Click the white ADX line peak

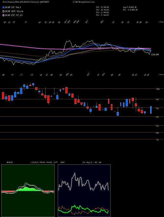click(75, 173)
